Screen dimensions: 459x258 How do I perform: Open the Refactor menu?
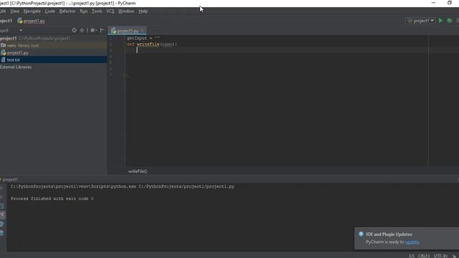(x=67, y=11)
